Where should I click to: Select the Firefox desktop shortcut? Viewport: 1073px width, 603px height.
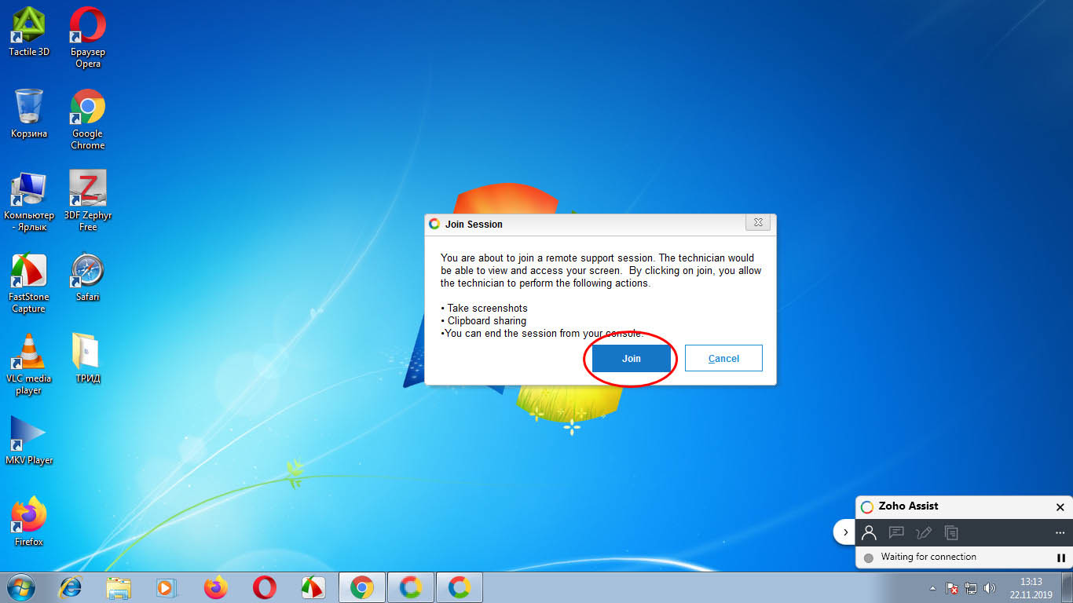click(x=29, y=521)
